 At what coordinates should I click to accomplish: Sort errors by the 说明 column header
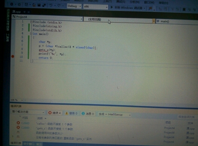coord(40,118)
